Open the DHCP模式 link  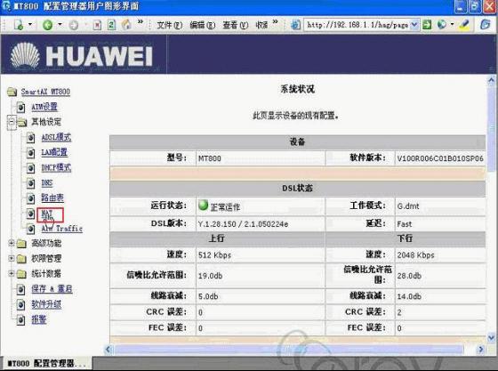56,168
